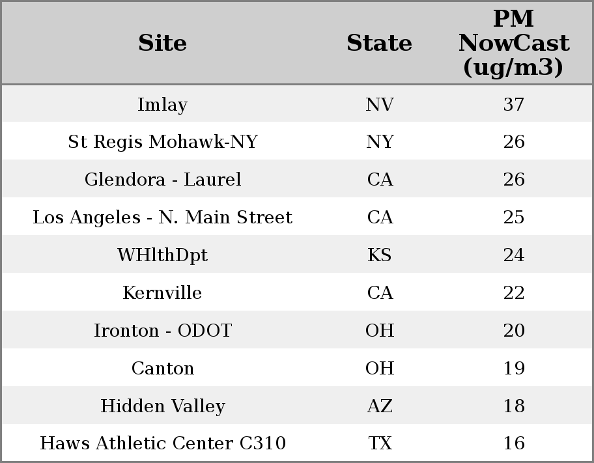Select the PM value 16
Image resolution: width=594 pixels, height=463 pixels.
coord(513,443)
